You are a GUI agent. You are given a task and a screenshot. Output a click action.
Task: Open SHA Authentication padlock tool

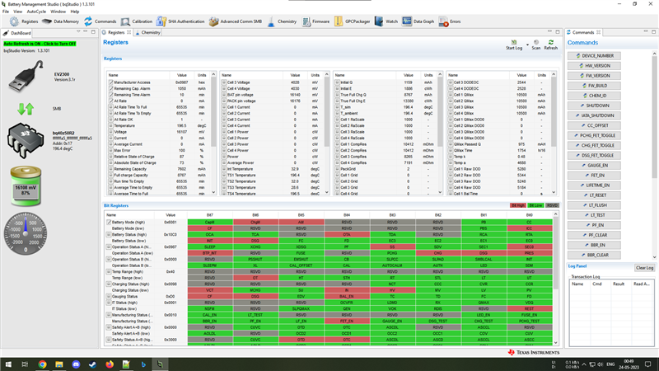point(161,21)
